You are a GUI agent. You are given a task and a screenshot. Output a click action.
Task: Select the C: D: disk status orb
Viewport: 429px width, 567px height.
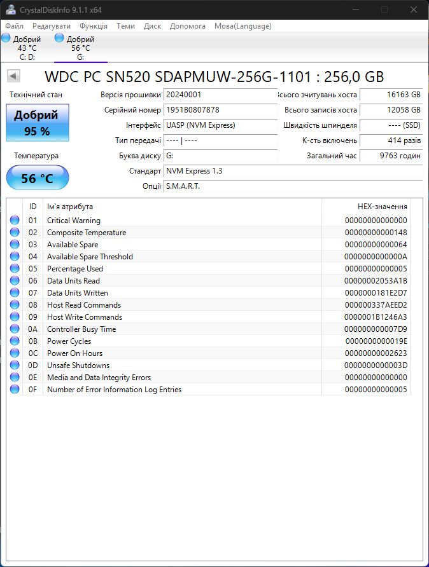[6, 38]
